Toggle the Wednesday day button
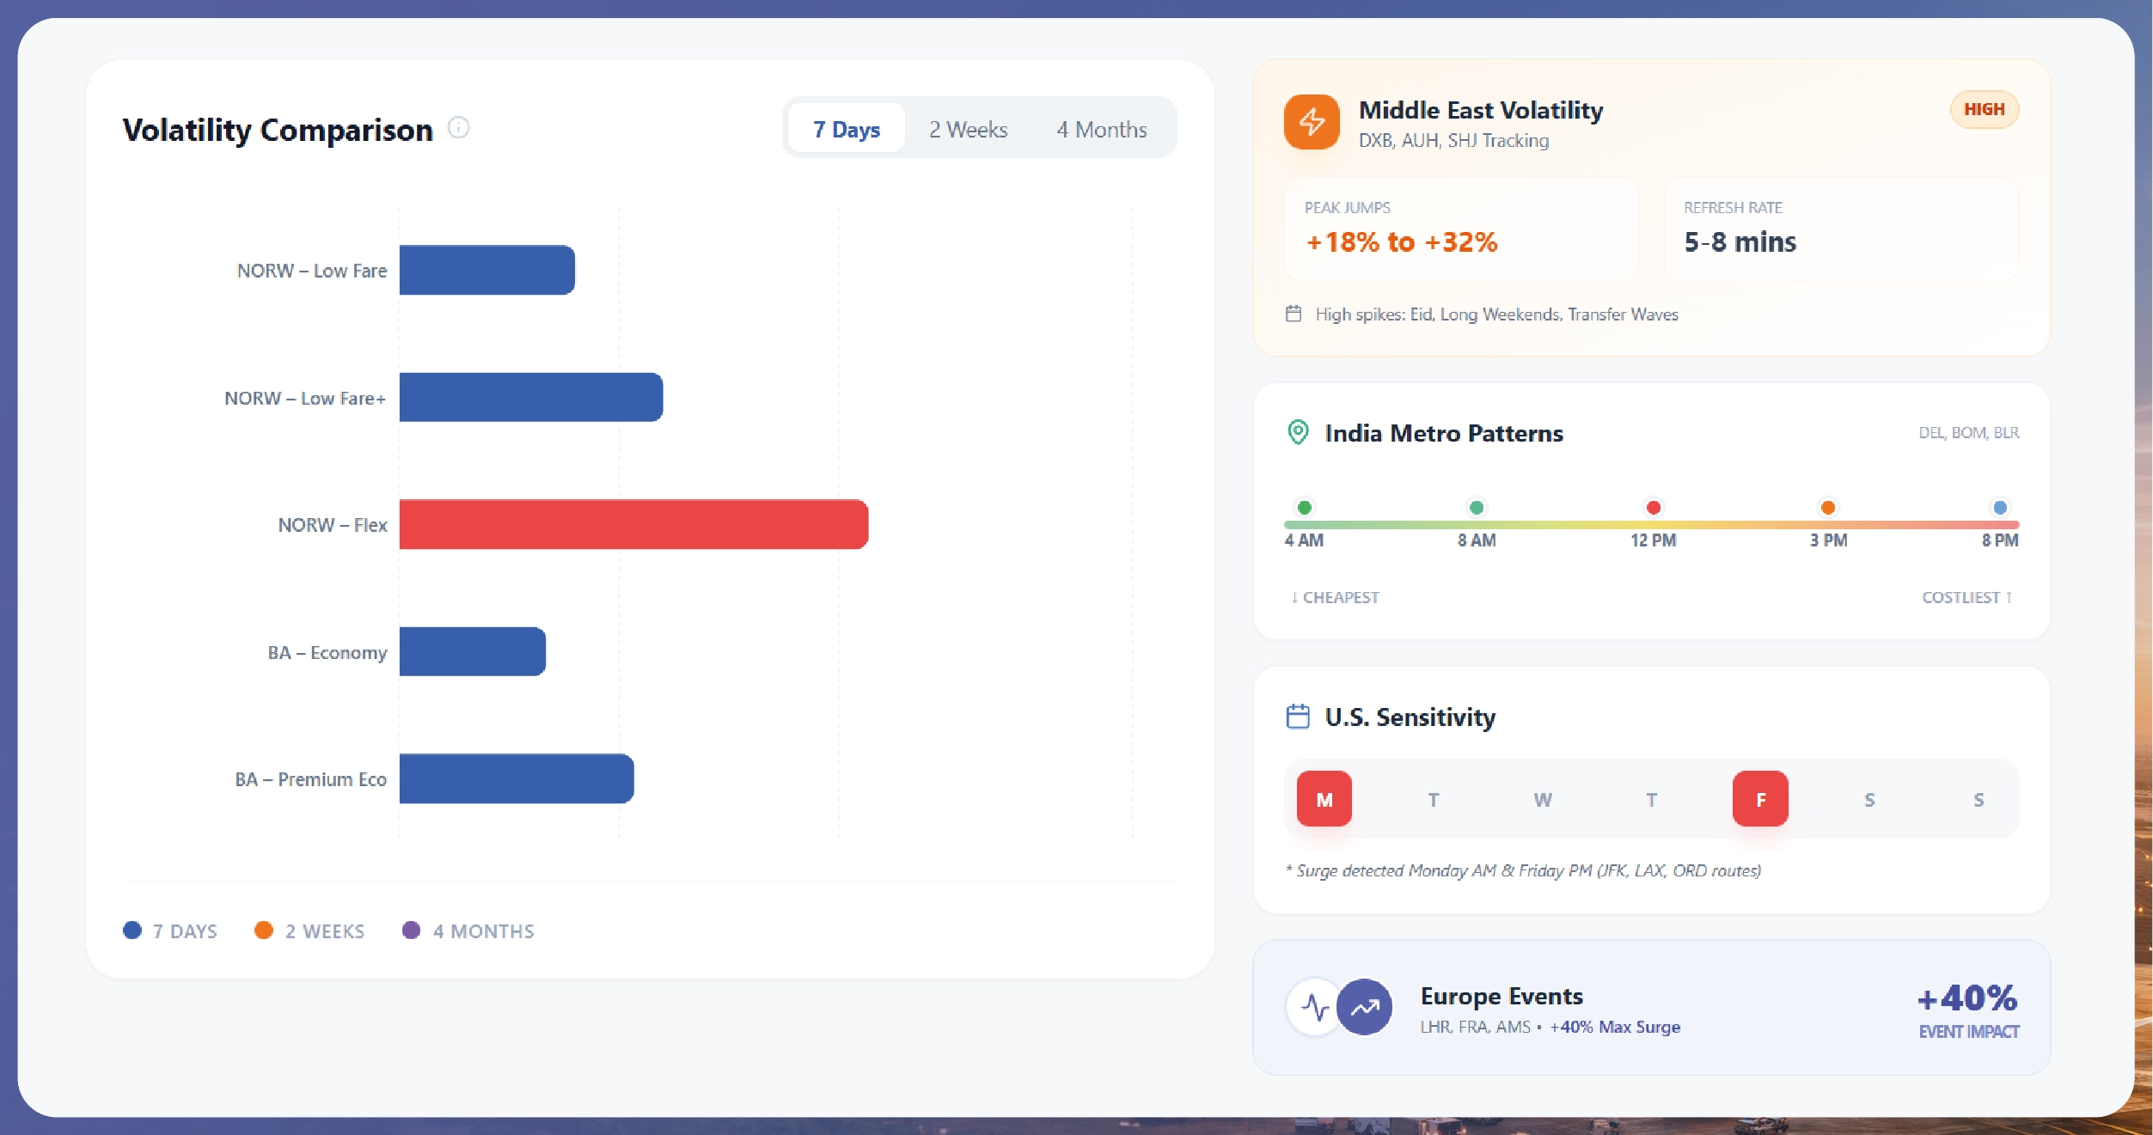Image resolution: width=2153 pixels, height=1135 pixels. point(1543,799)
